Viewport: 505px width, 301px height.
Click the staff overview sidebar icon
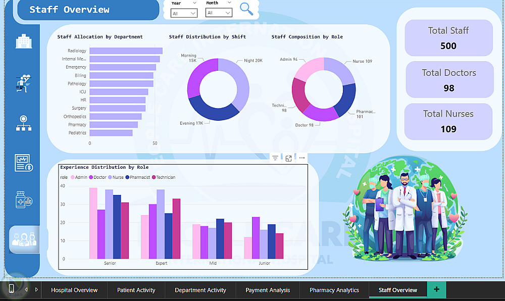pos(24,239)
